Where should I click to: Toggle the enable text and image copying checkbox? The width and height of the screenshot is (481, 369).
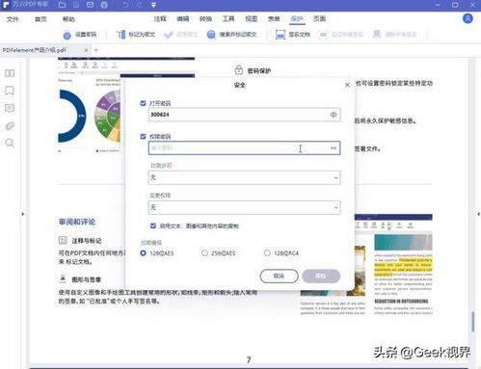[x=153, y=225]
